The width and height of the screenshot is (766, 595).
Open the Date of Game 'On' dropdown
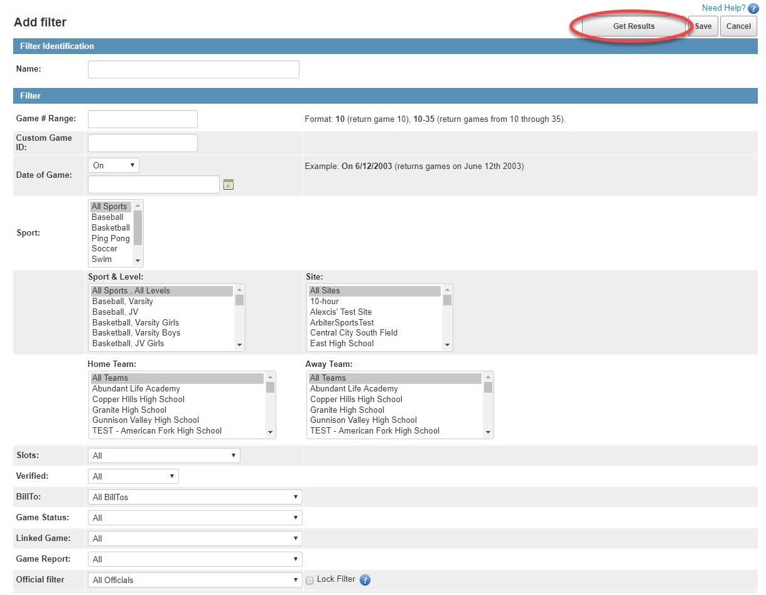point(114,165)
